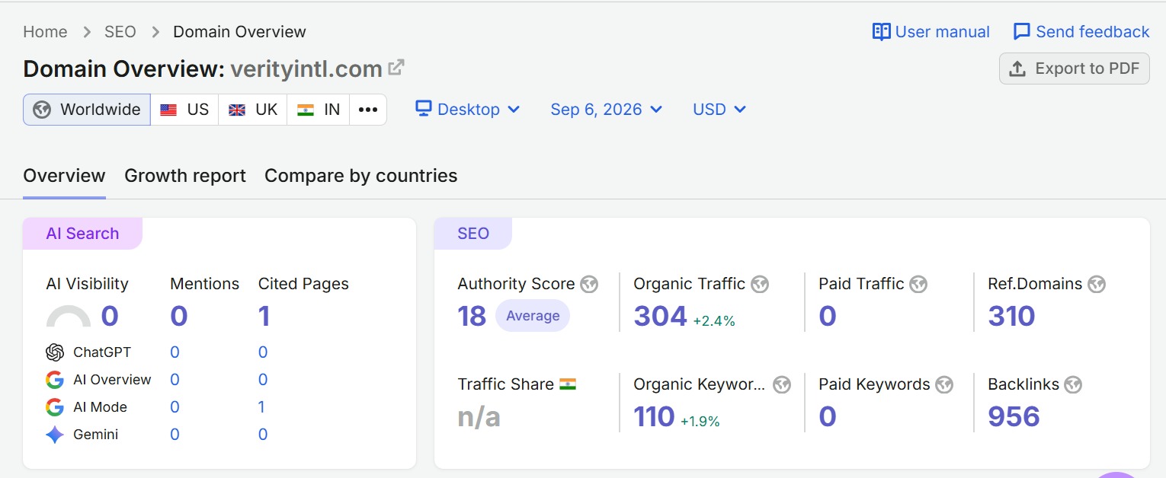The height and width of the screenshot is (478, 1166).
Task: Click the +2.4% organic traffic change
Action: (714, 321)
